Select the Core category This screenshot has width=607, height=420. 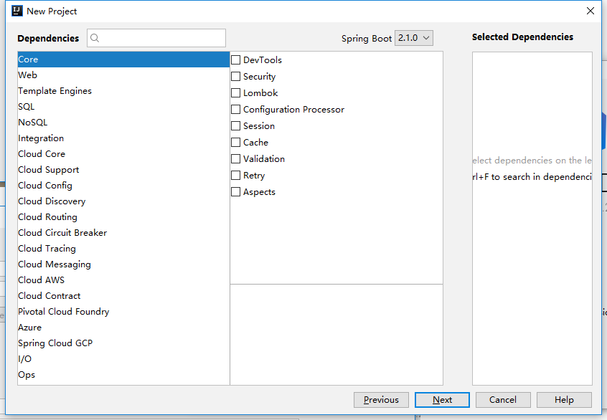pos(123,59)
